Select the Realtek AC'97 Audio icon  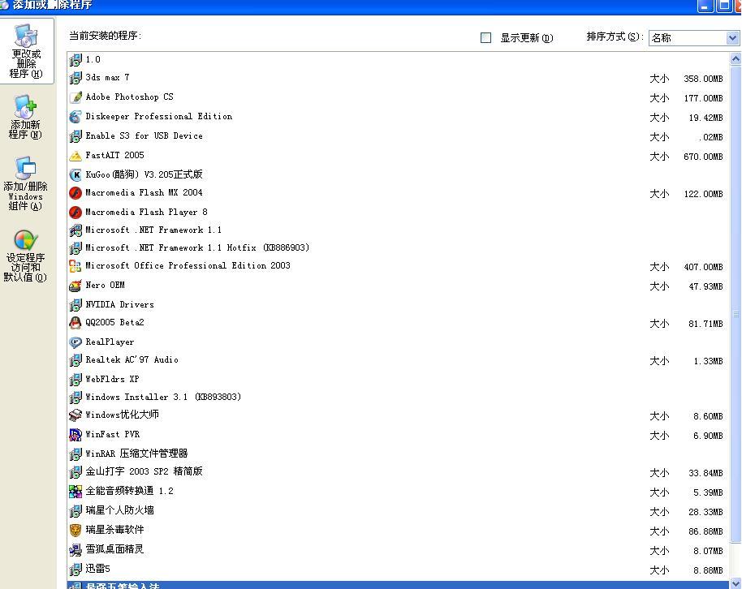pos(75,360)
